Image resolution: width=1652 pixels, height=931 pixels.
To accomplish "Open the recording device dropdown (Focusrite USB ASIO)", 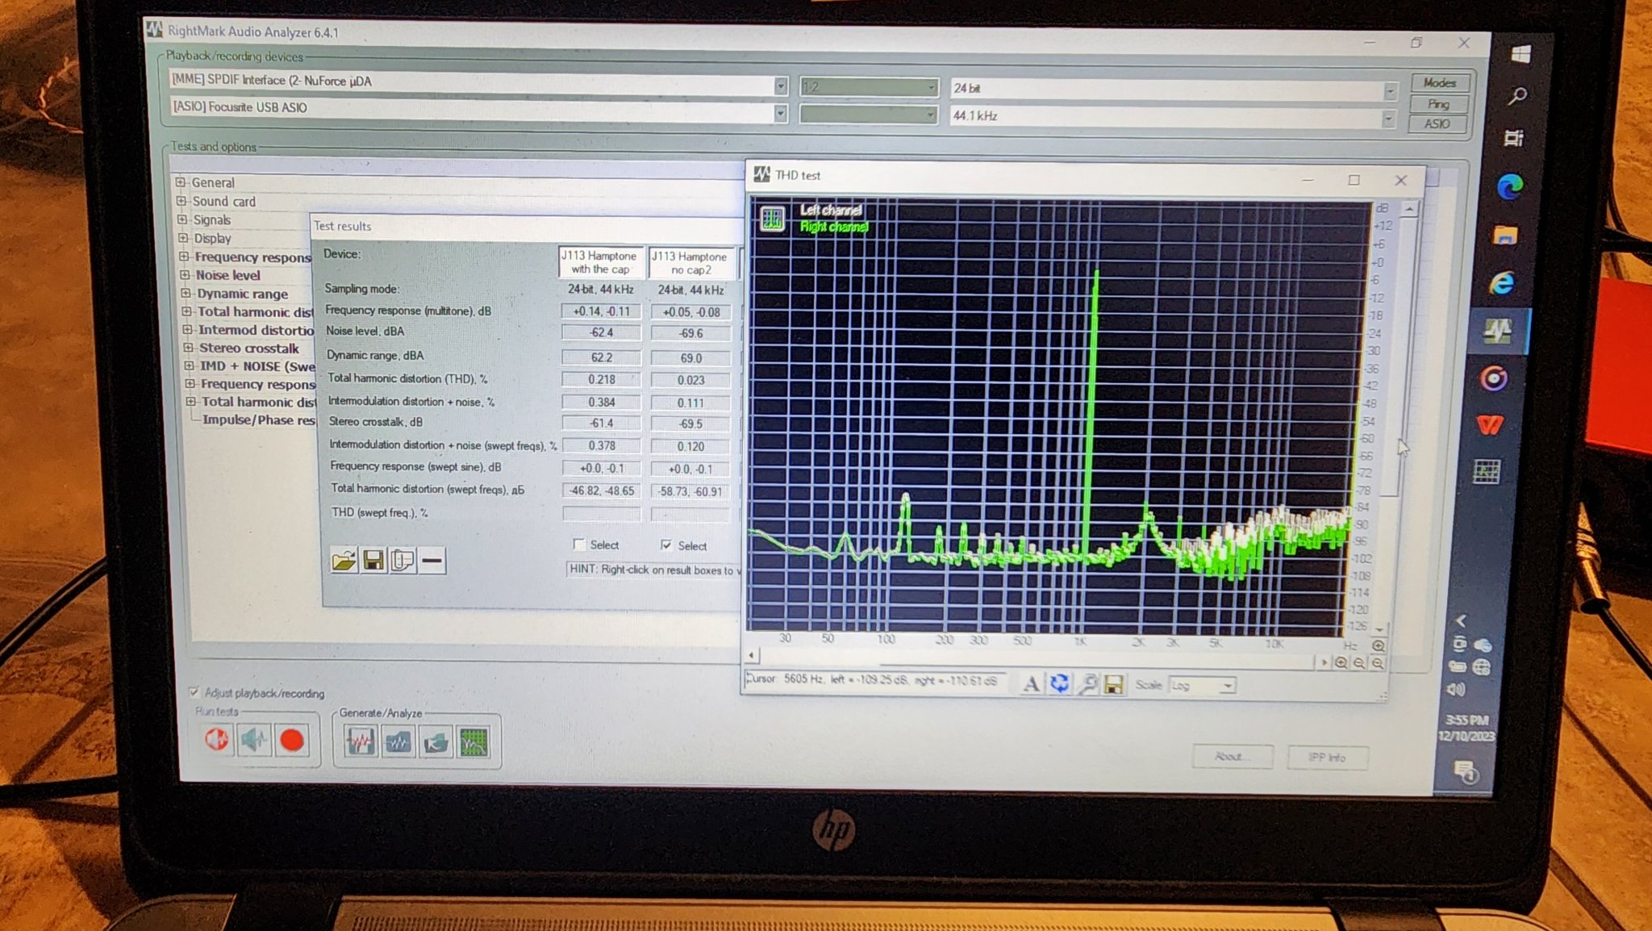I will (780, 113).
